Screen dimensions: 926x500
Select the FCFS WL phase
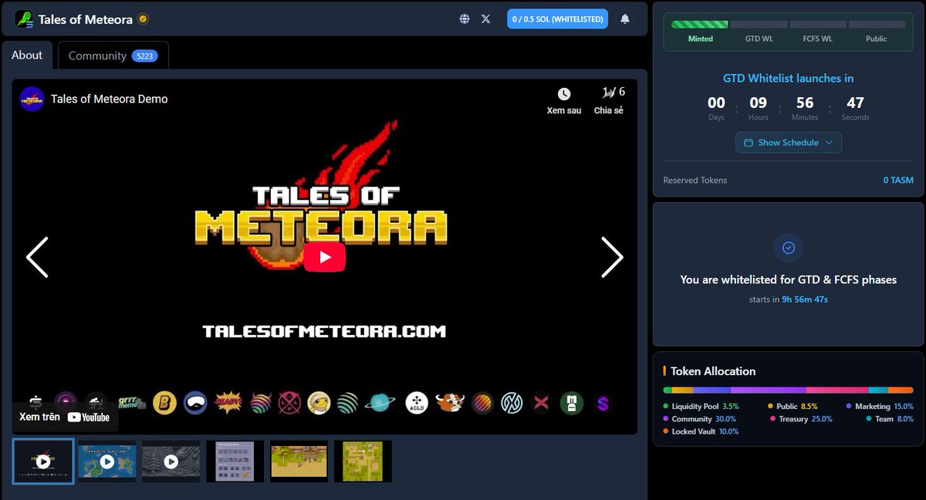click(817, 39)
